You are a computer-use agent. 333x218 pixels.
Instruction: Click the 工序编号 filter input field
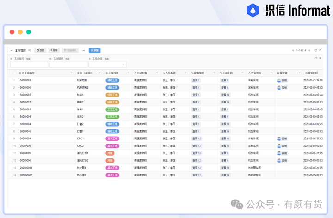coord(29,65)
